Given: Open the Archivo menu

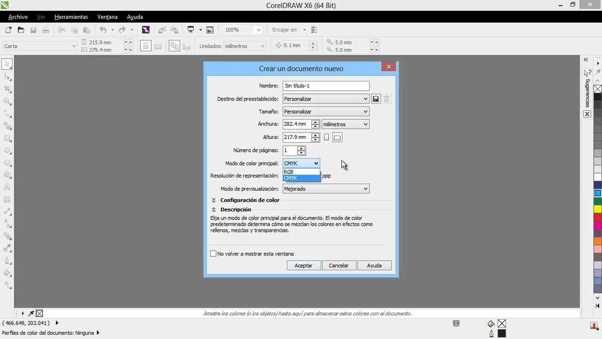Looking at the screenshot, I should tap(18, 17).
